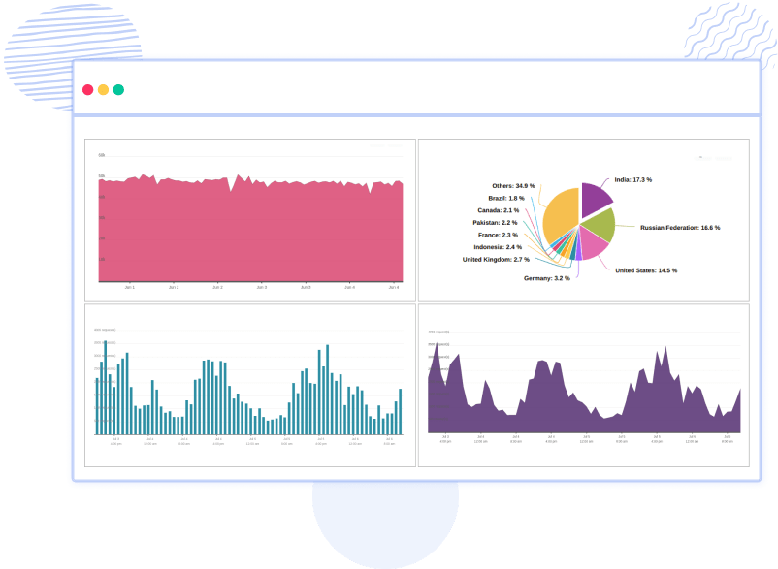
Task: Click the 'France: 2.3 %' label
Action: click(499, 235)
